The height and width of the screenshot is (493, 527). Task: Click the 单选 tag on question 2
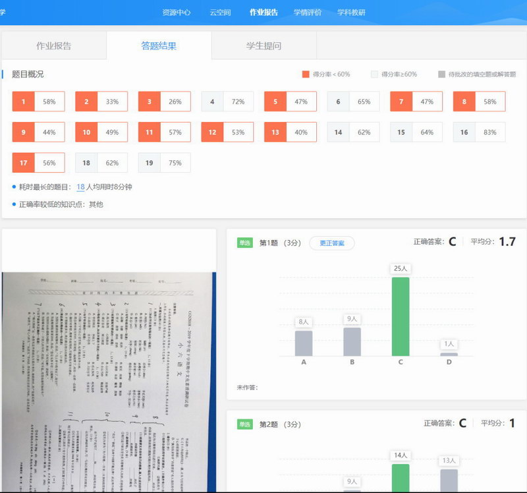click(245, 424)
